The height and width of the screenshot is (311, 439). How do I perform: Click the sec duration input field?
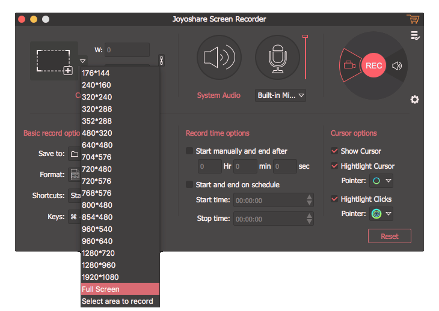pos(285,166)
